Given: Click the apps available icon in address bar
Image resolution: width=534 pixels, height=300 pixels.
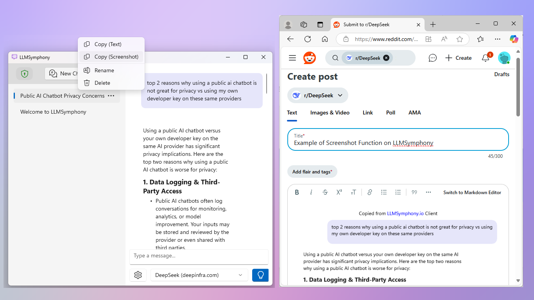Looking at the screenshot, I should 428,39.
